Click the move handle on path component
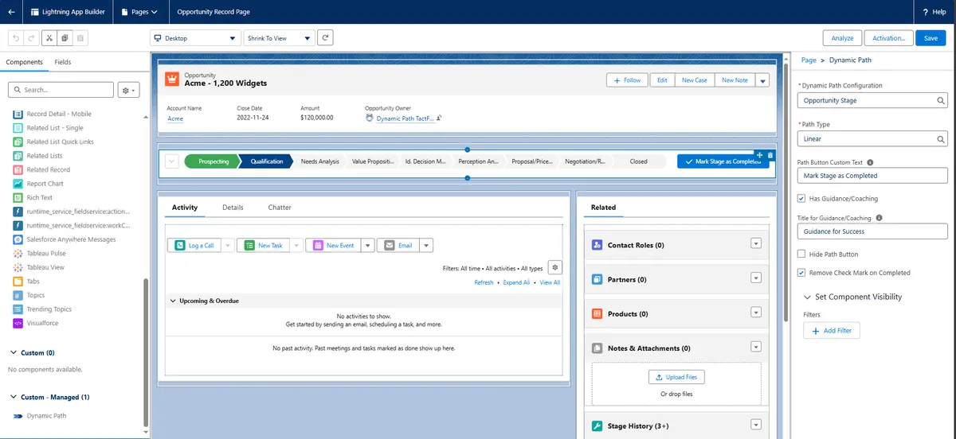This screenshot has height=439, width=956. 760,155
